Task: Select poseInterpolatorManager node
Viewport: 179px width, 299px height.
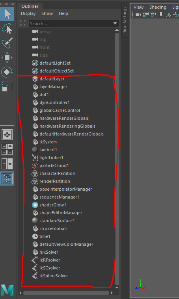Action: (65, 189)
